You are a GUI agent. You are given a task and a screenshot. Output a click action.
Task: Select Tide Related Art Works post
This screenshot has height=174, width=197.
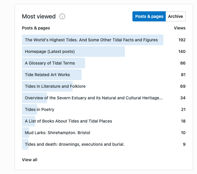[47, 75]
